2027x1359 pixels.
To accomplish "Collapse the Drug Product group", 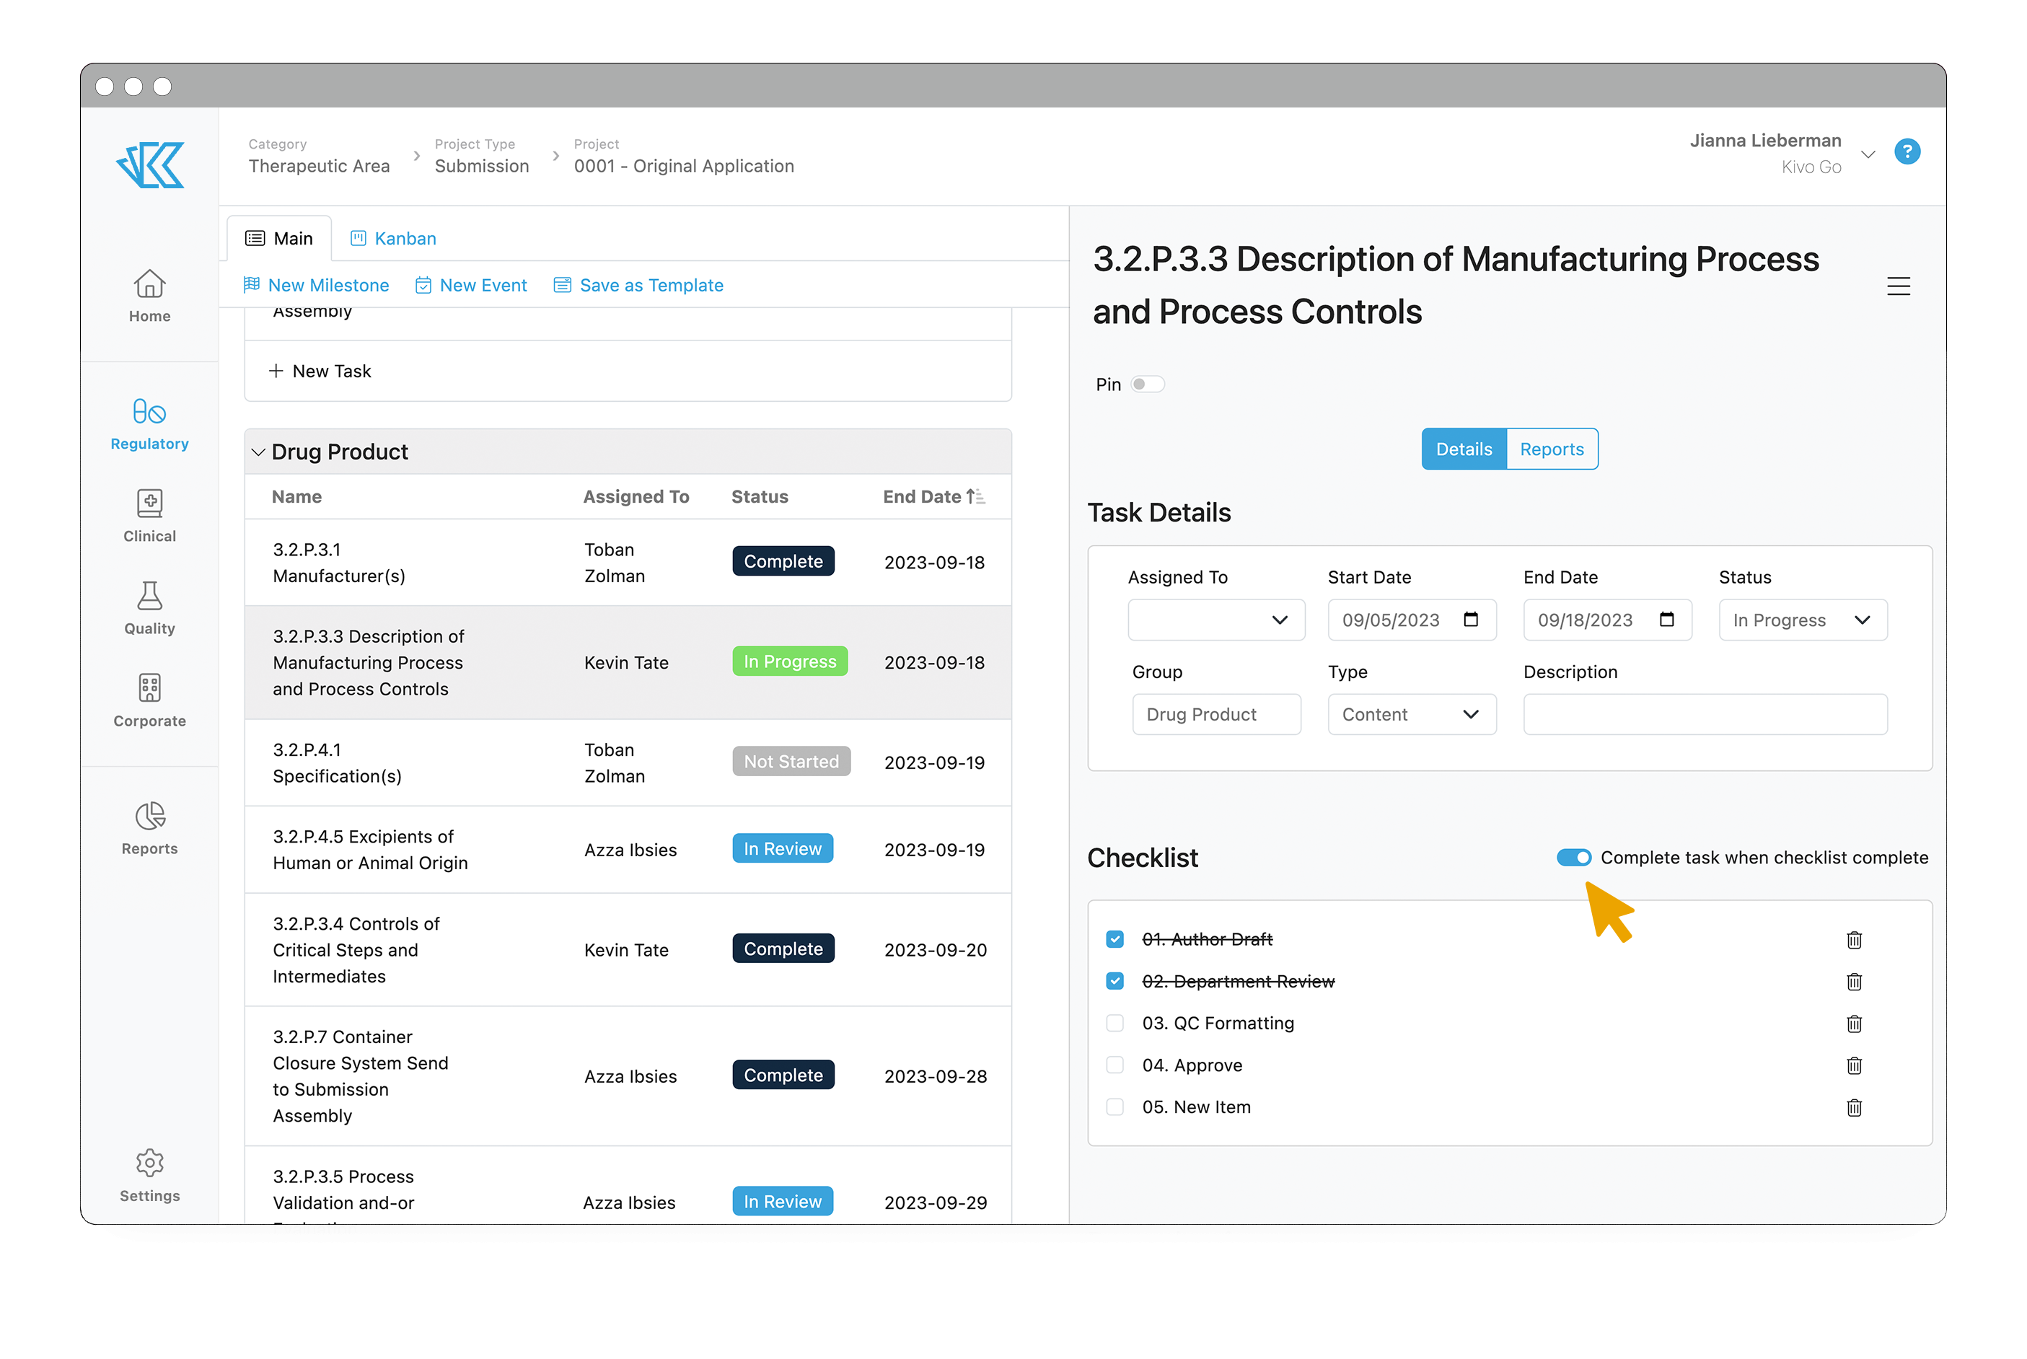I will (x=258, y=452).
